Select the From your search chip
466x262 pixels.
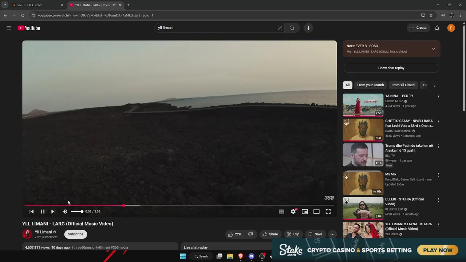click(370, 85)
